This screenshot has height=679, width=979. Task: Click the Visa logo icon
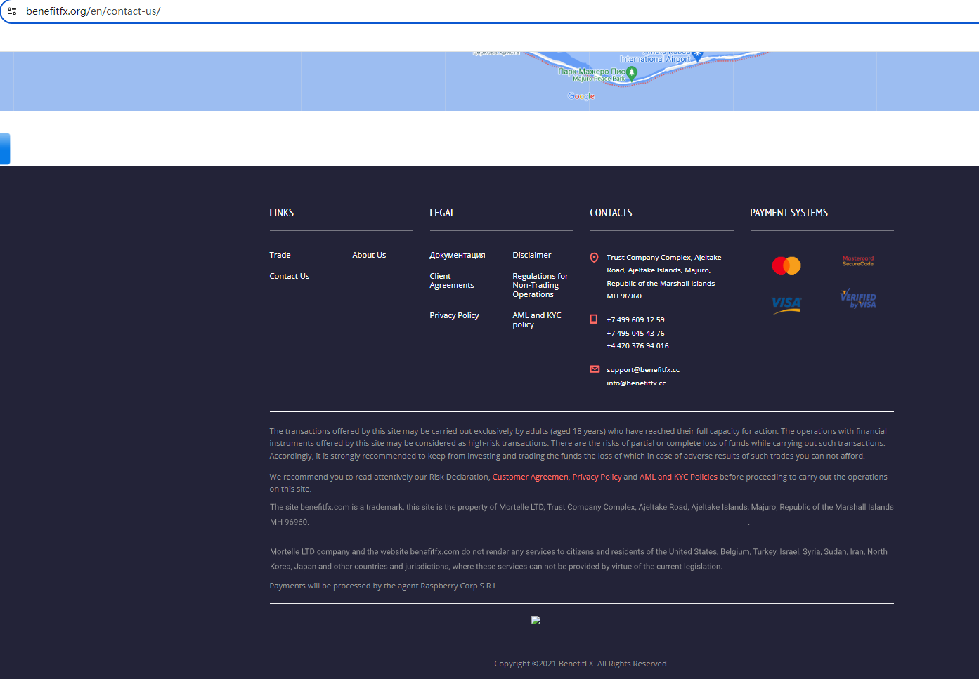pos(786,304)
